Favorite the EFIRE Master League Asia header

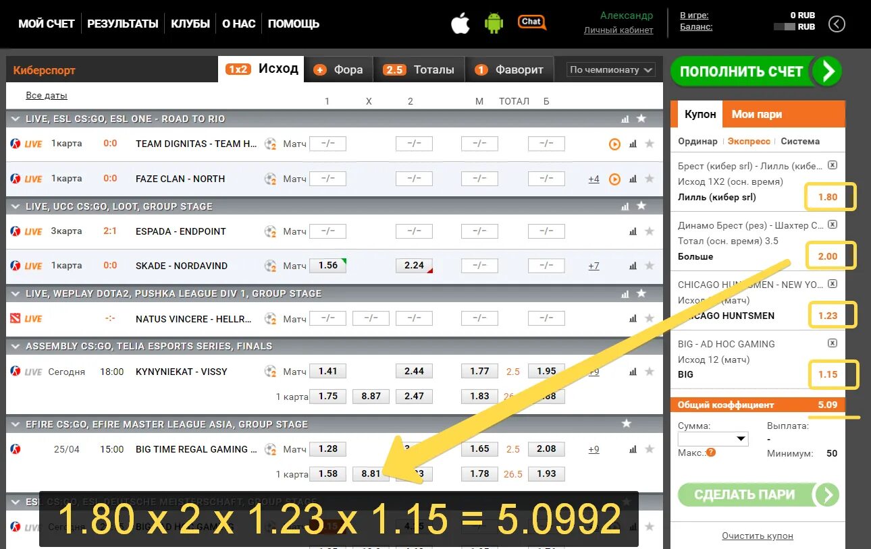pos(627,424)
